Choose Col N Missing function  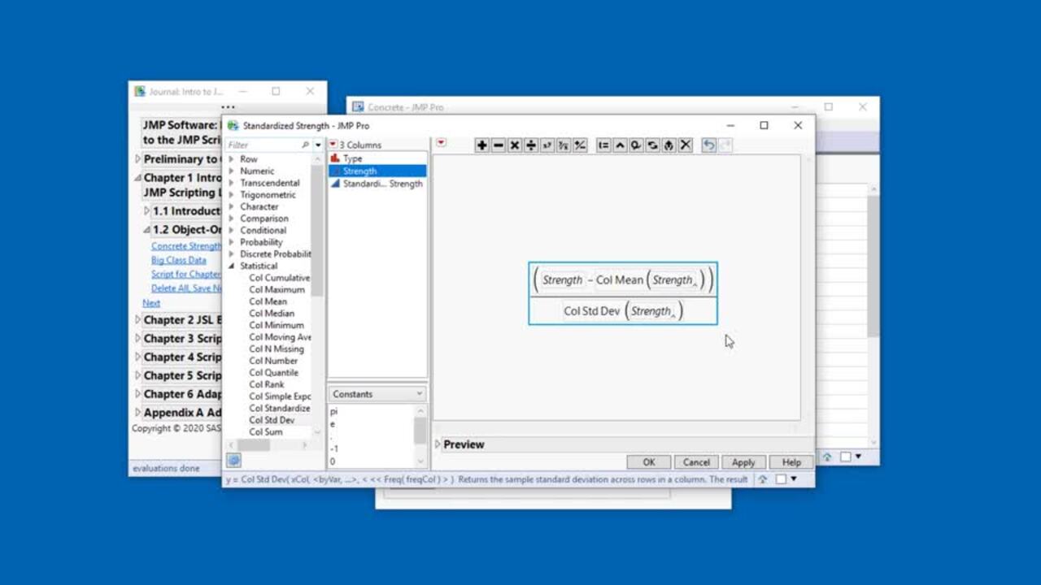pos(277,349)
